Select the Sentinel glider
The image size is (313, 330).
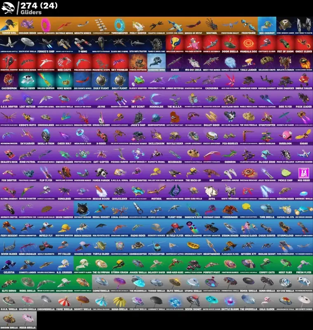212,26
